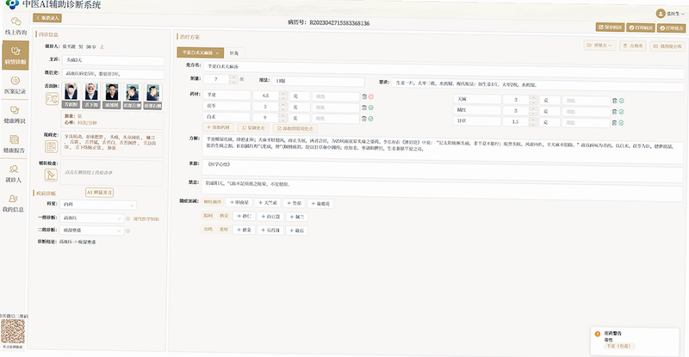Image resolution: width=689 pixels, height=357 pixels.
Task: Switch to the 半夏白术天麻汤 tab
Action: pos(200,52)
